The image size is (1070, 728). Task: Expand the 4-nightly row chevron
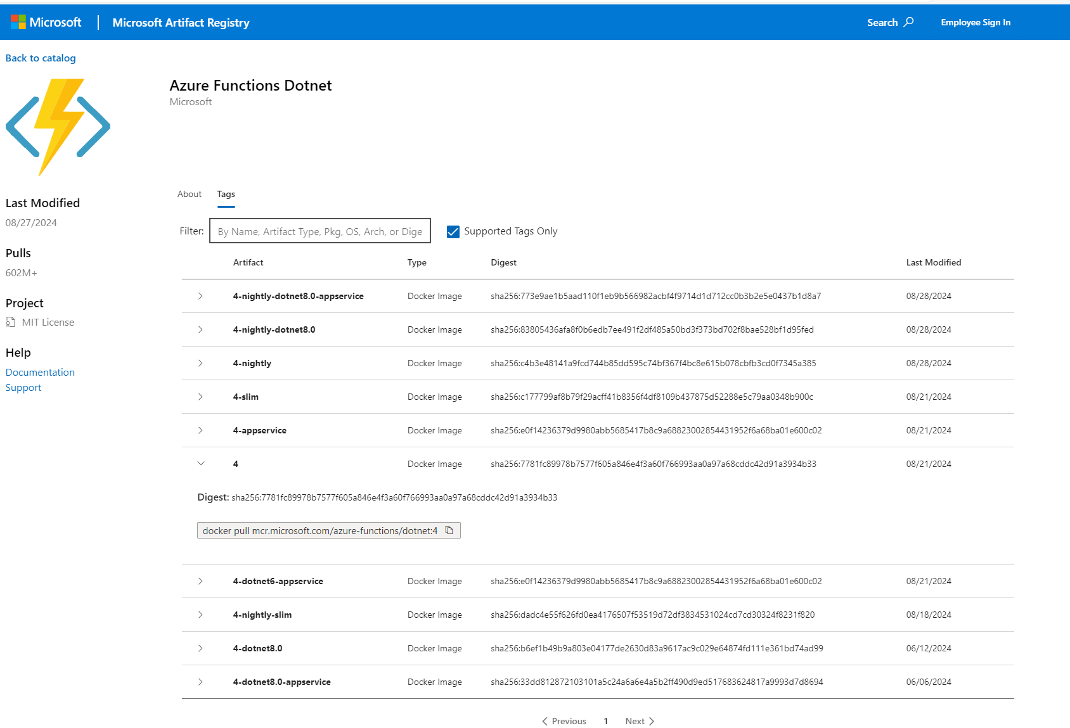click(x=200, y=363)
